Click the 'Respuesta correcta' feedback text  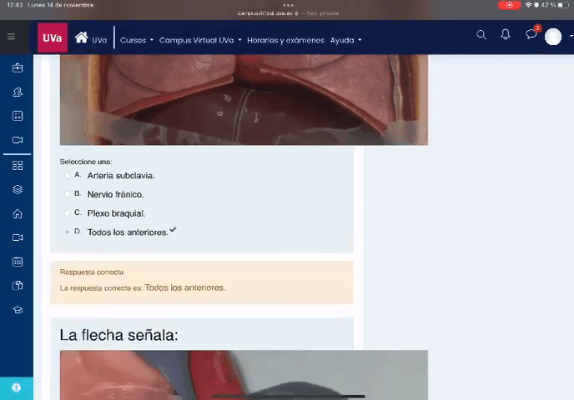(92, 272)
